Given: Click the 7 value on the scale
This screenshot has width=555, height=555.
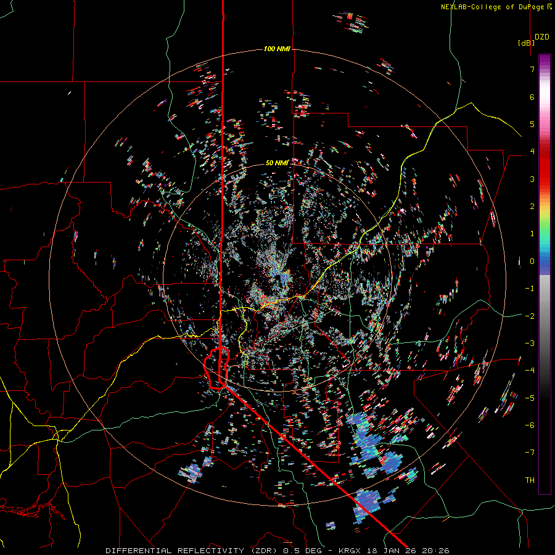Looking at the screenshot, I should coord(532,69).
